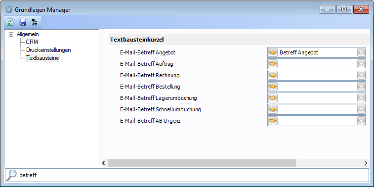The width and height of the screenshot is (374, 187).
Task: Open dropdown for E-Mail-Betreff Lagerumbuchung
Action: tap(361, 98)
